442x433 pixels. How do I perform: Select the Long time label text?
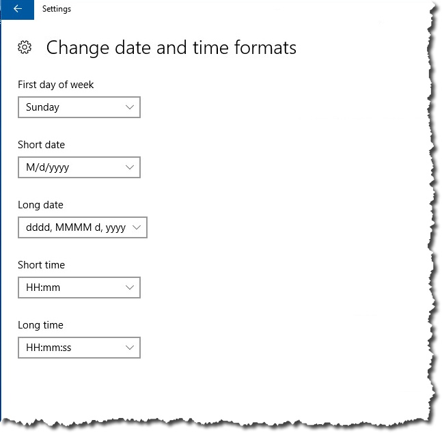pos(40,325)
